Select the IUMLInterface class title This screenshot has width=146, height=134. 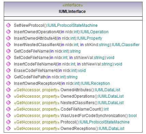point(72,12)
